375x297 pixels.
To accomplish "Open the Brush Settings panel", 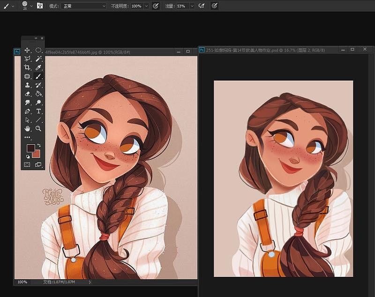I will point(40,6).
